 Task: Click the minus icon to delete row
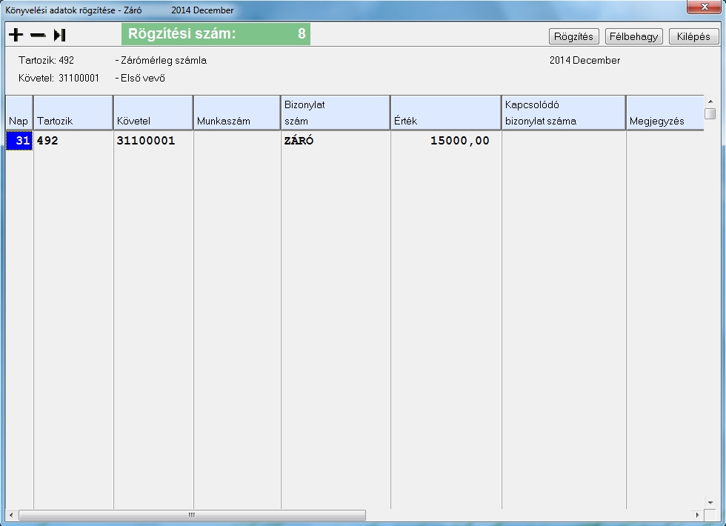click(x=38, y=36)
